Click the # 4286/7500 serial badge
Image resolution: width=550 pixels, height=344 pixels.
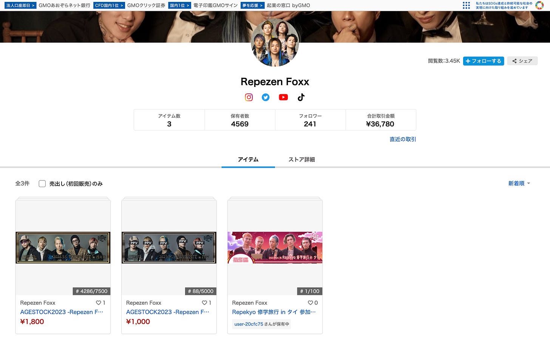91,291
